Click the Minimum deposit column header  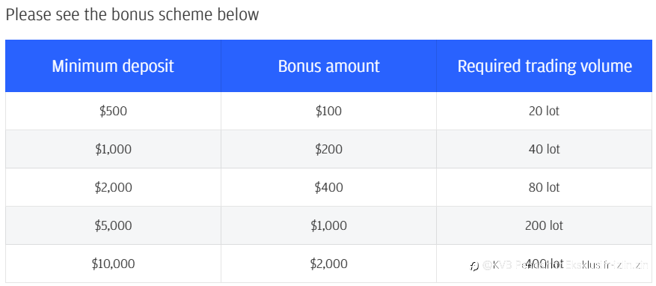pos(113,66)
